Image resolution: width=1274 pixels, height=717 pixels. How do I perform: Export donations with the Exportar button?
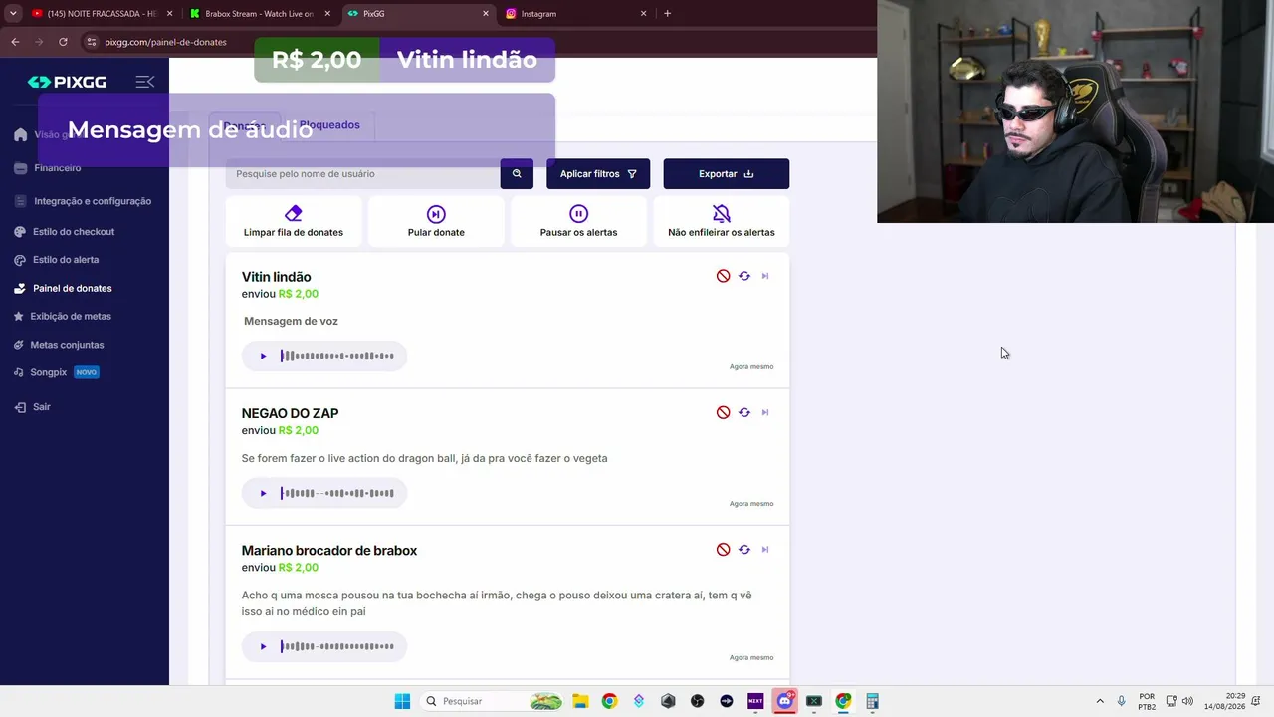727,174
